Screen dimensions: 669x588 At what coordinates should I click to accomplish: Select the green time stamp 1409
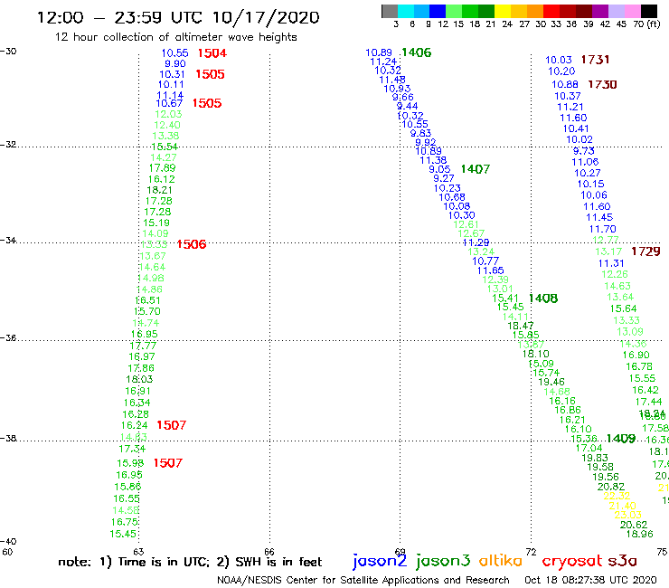point(621,439)
